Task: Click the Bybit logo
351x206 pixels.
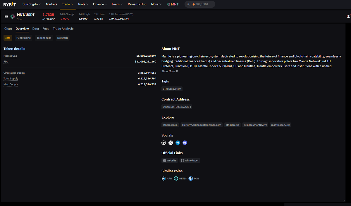Action: pyautogui.click(x=10, y=4)
